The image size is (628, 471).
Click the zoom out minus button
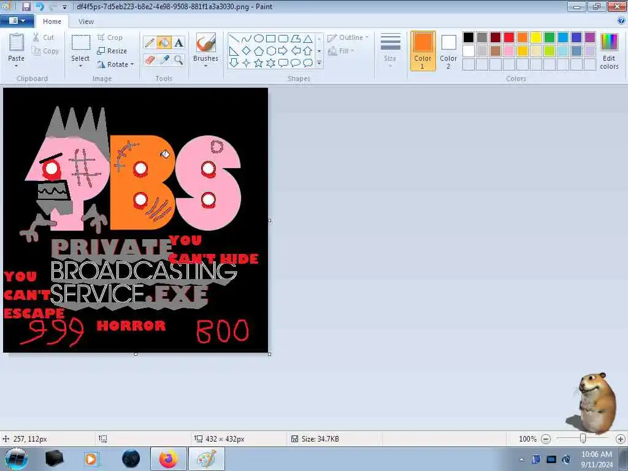click(x=545, y=439)
